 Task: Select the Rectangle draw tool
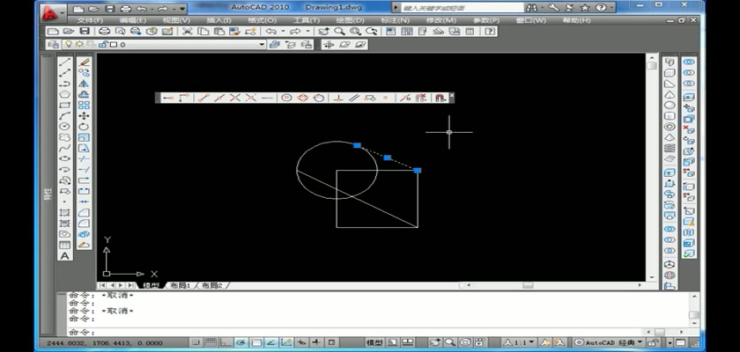coord(64,105)
